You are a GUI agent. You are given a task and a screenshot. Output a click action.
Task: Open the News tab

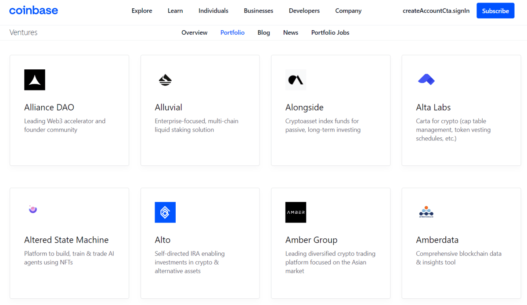[x=291, y=32]
